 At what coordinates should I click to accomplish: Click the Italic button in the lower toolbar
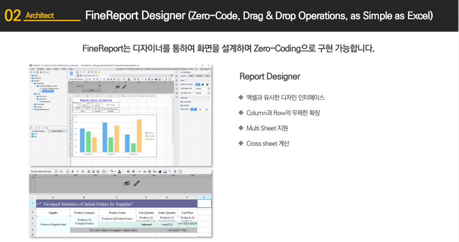click(x=77, y=171)
